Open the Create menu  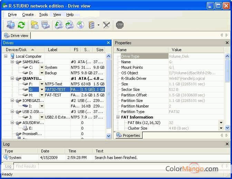tap(28, 15)
